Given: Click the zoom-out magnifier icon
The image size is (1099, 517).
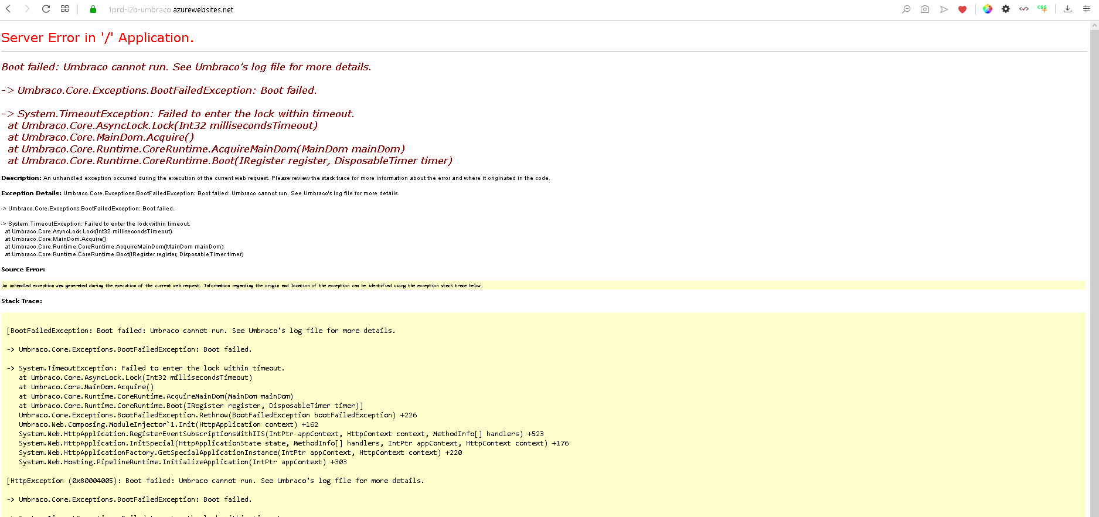Looking at the screenshot, I should [x=906, y=9].
